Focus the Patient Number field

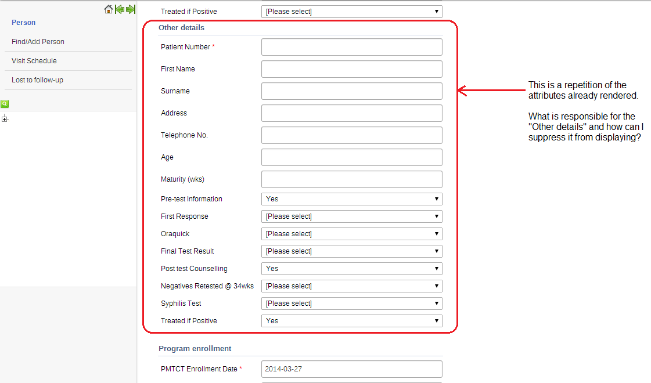[351, 47]
